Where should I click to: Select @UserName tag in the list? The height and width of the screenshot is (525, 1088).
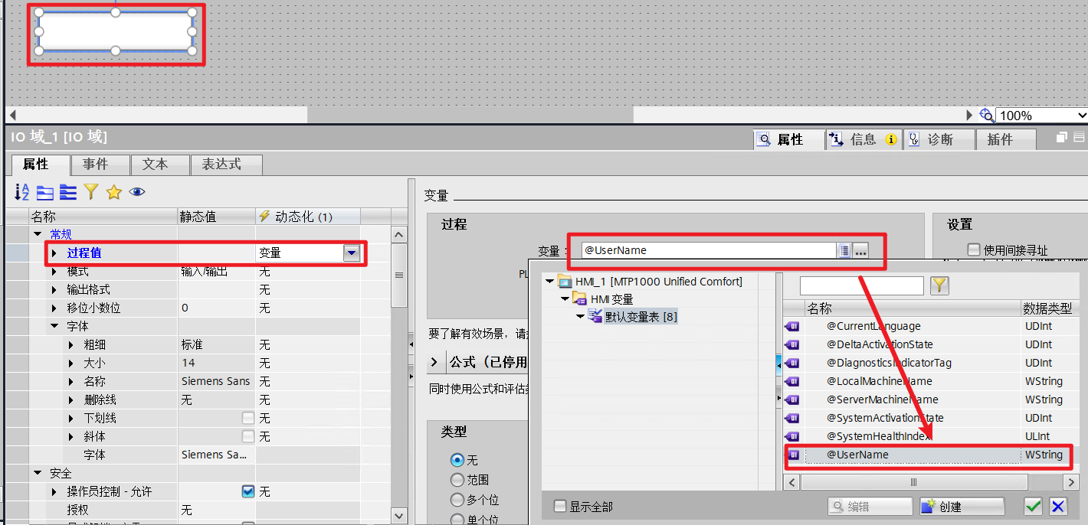pyautogui.click(x=857, y=455)
